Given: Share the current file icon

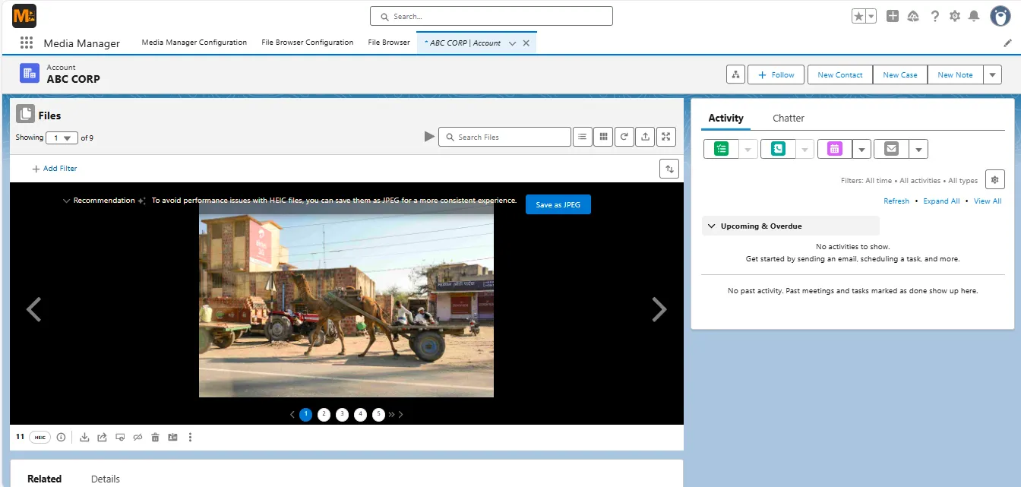Looking at the screenshot, I should [102, 437].
